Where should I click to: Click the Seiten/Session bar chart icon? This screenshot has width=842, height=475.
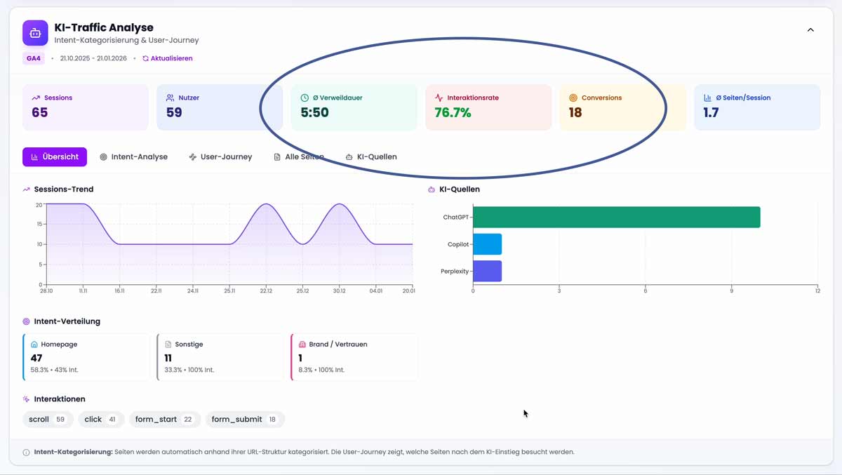pos(707,98)
